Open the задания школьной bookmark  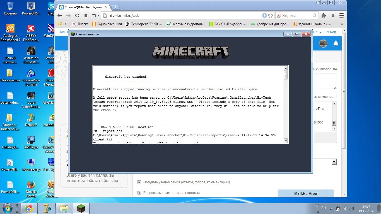(312, 24)
